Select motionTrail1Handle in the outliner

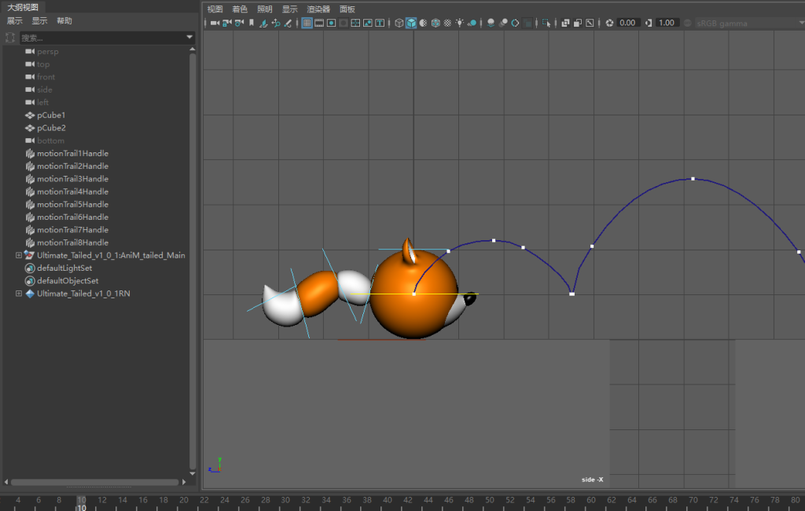72,153
